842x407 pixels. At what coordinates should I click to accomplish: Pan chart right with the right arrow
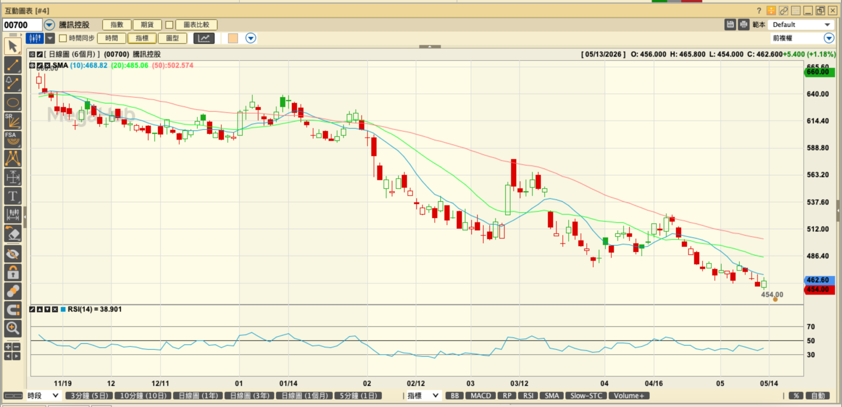click(x=16, y=356)
